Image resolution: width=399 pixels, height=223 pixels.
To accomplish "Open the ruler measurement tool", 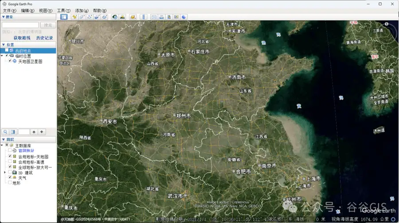I will tap(144, 17).
